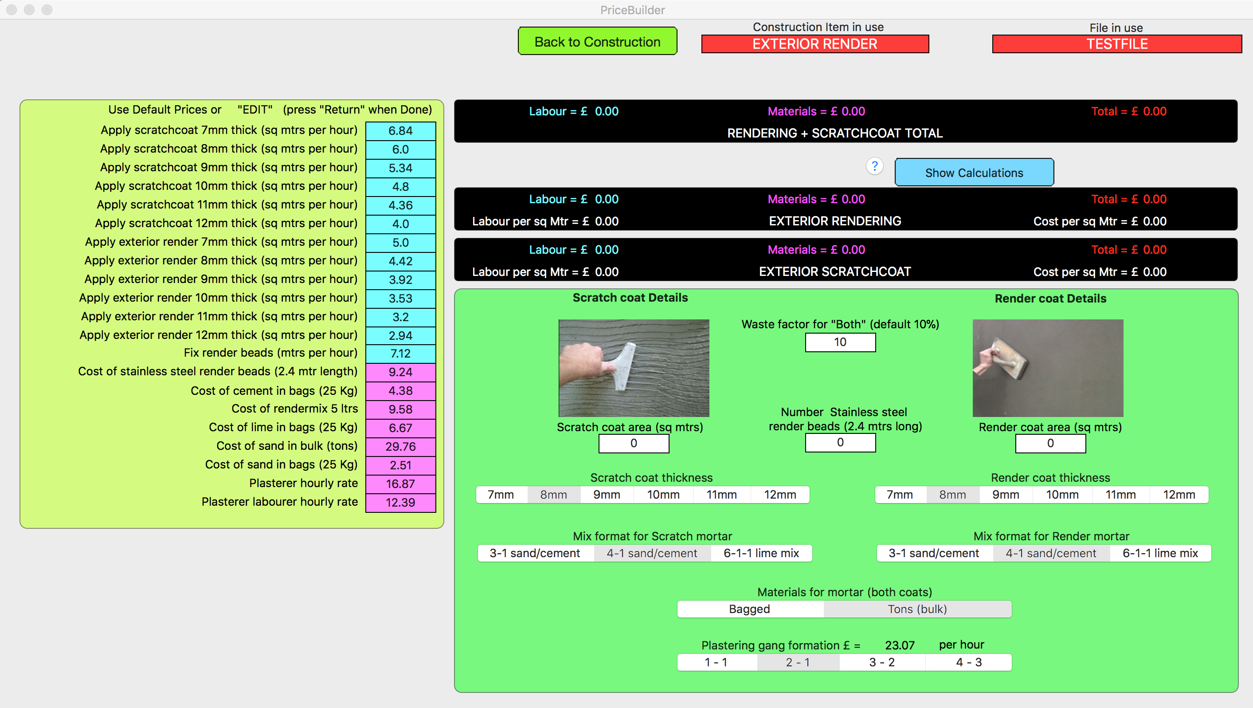Select 4-1 sand/cement for Render mortar
Image resolution: width=1253 pixels, height=708 pixels.
[x=1051, y=553]
